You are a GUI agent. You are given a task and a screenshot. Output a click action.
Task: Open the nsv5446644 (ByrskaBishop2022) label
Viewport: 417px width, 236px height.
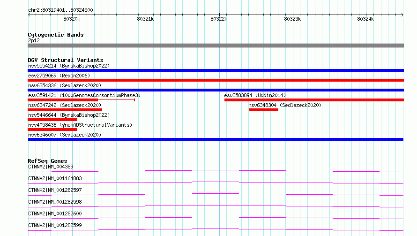[69, 115]
